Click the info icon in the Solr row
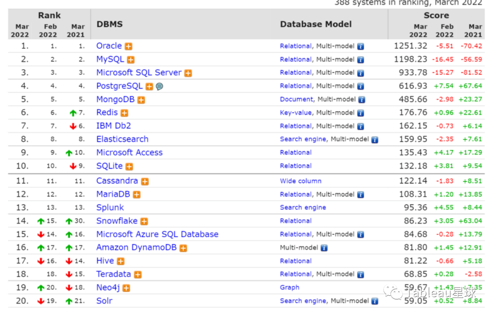Viewport: 492px width, 314px height. (374, 301)
